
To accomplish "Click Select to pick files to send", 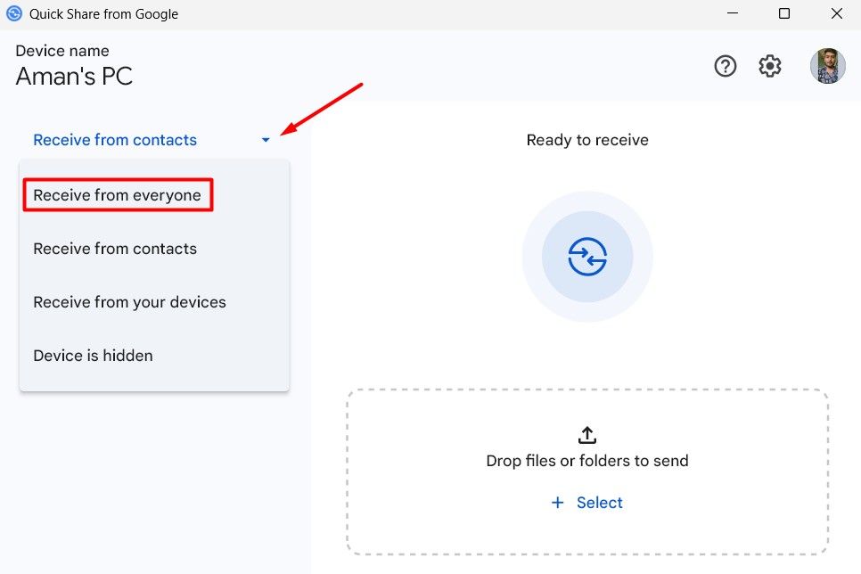I will pos(587,503).
